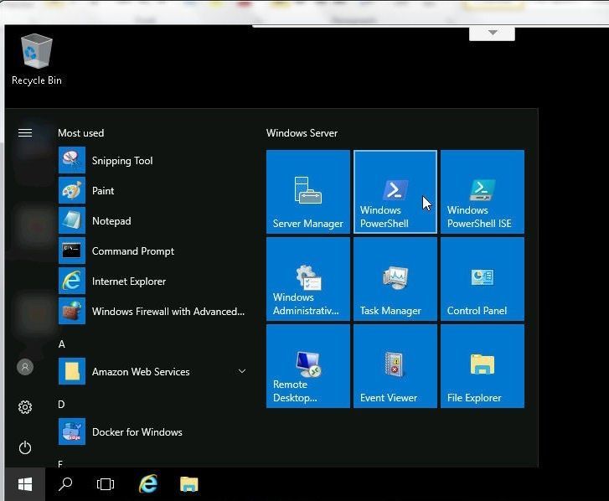Click the Windows Server tile group title
This screenshot has width=609, height=501.
click(302, 133)
